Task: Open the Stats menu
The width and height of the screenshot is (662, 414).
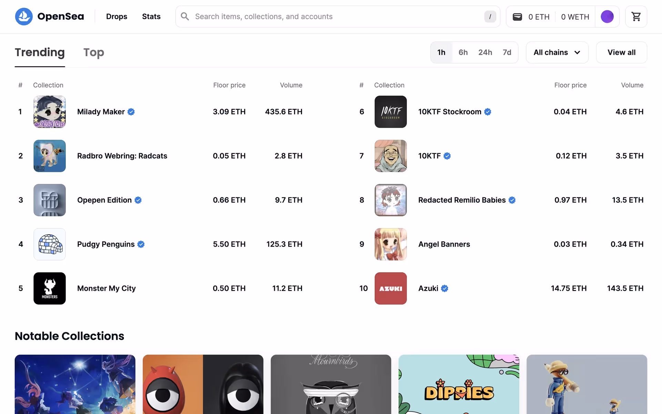Action: tap(151, 17)
